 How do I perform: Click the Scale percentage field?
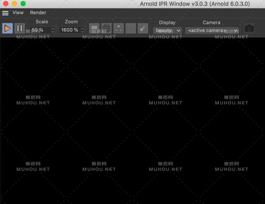coord(40,30)
